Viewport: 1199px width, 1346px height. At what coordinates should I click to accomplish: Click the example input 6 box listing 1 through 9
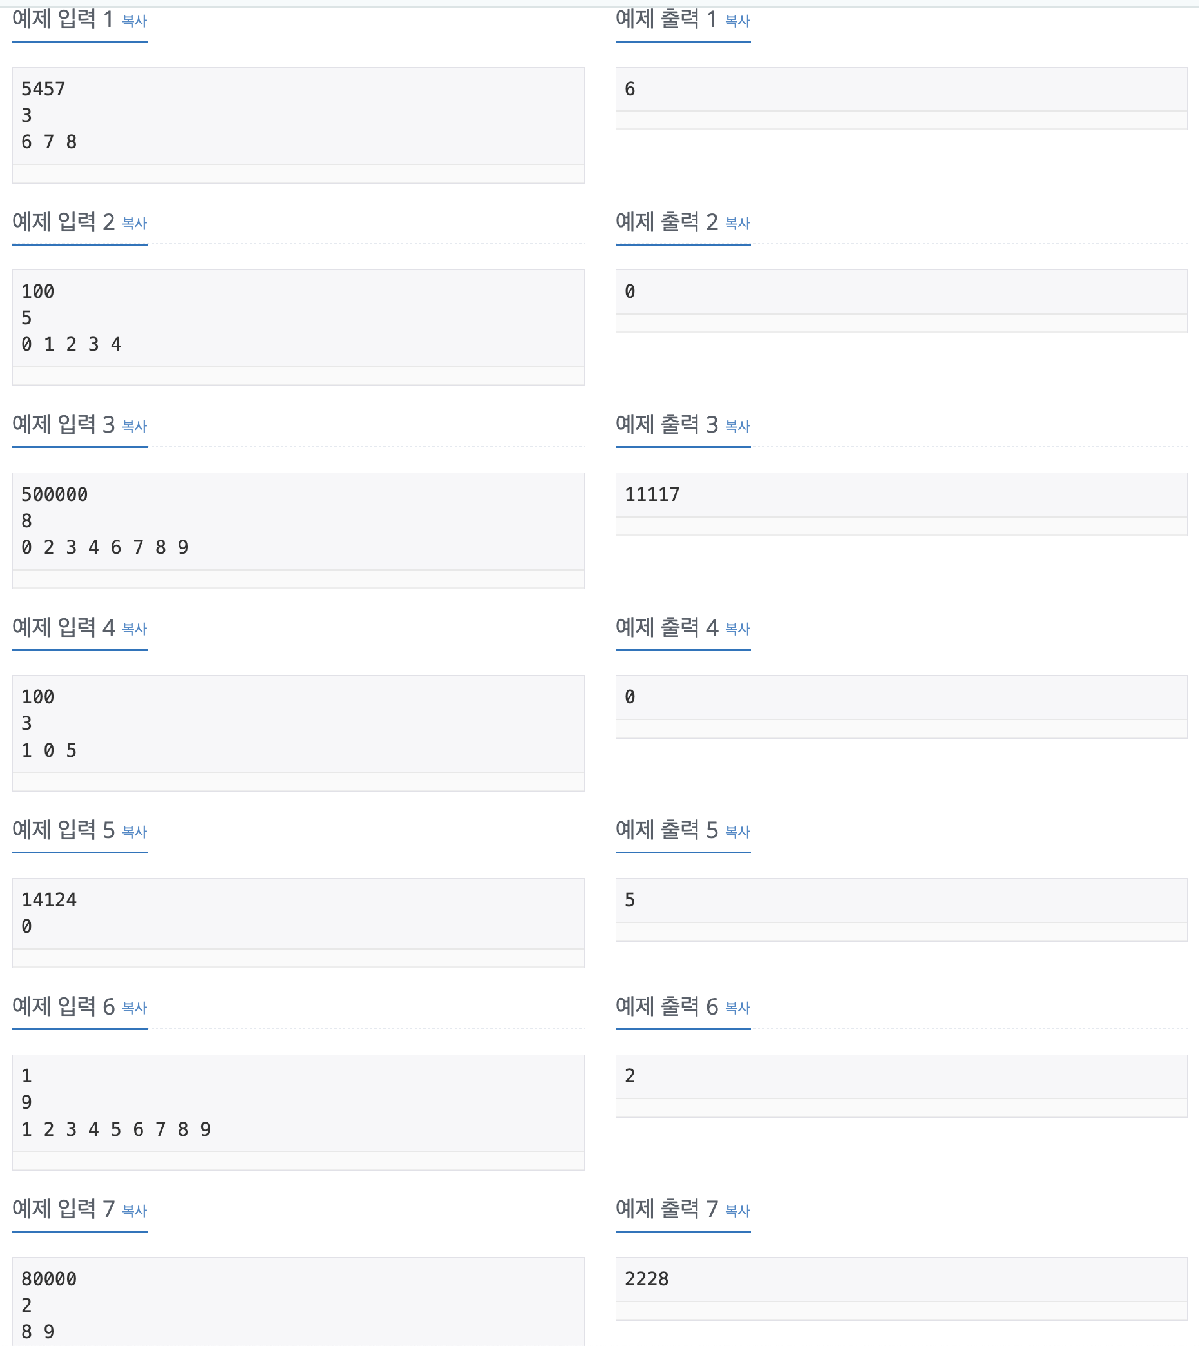point(298,1103)
